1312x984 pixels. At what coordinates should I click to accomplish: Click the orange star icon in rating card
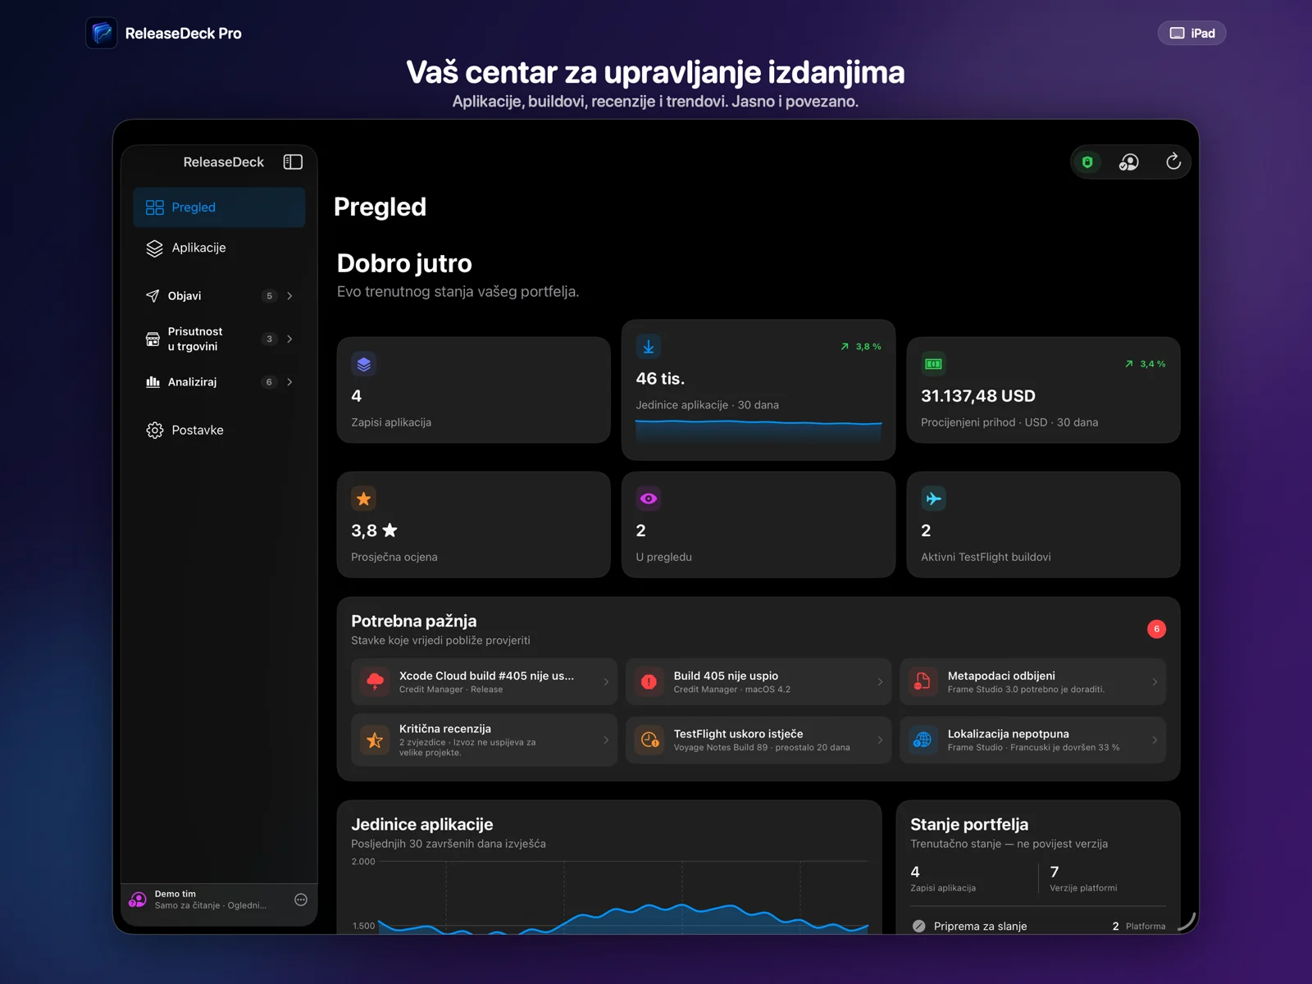pos(364,499)
